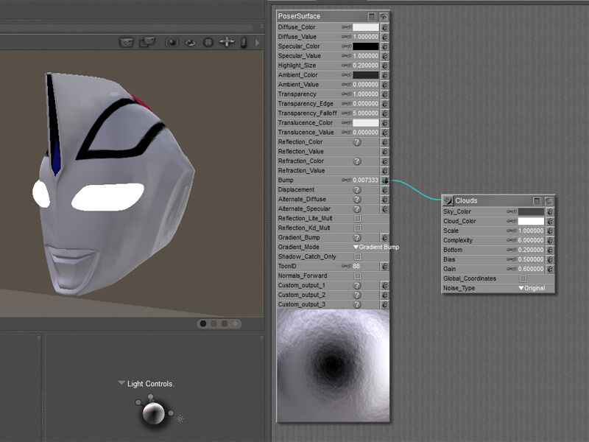Open the Noise_Type dropdown set to Original

(x=532, y=289)
